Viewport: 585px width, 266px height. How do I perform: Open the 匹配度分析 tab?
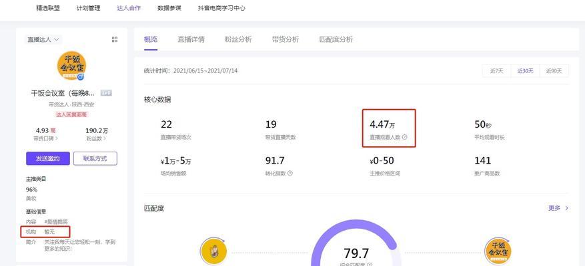point(336,39)
